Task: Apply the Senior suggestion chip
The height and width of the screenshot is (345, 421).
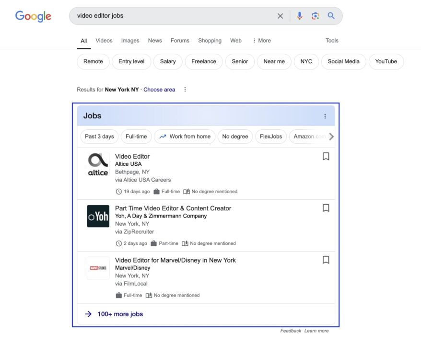Action: [x=240, y=61]
